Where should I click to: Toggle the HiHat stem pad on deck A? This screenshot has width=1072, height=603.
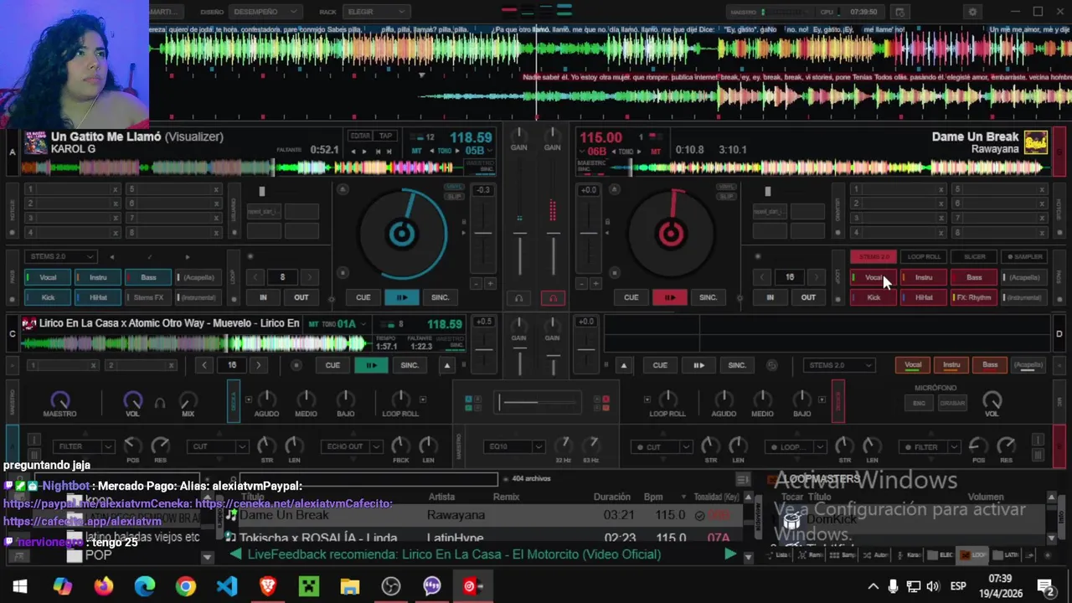click(x=98, y=297)
